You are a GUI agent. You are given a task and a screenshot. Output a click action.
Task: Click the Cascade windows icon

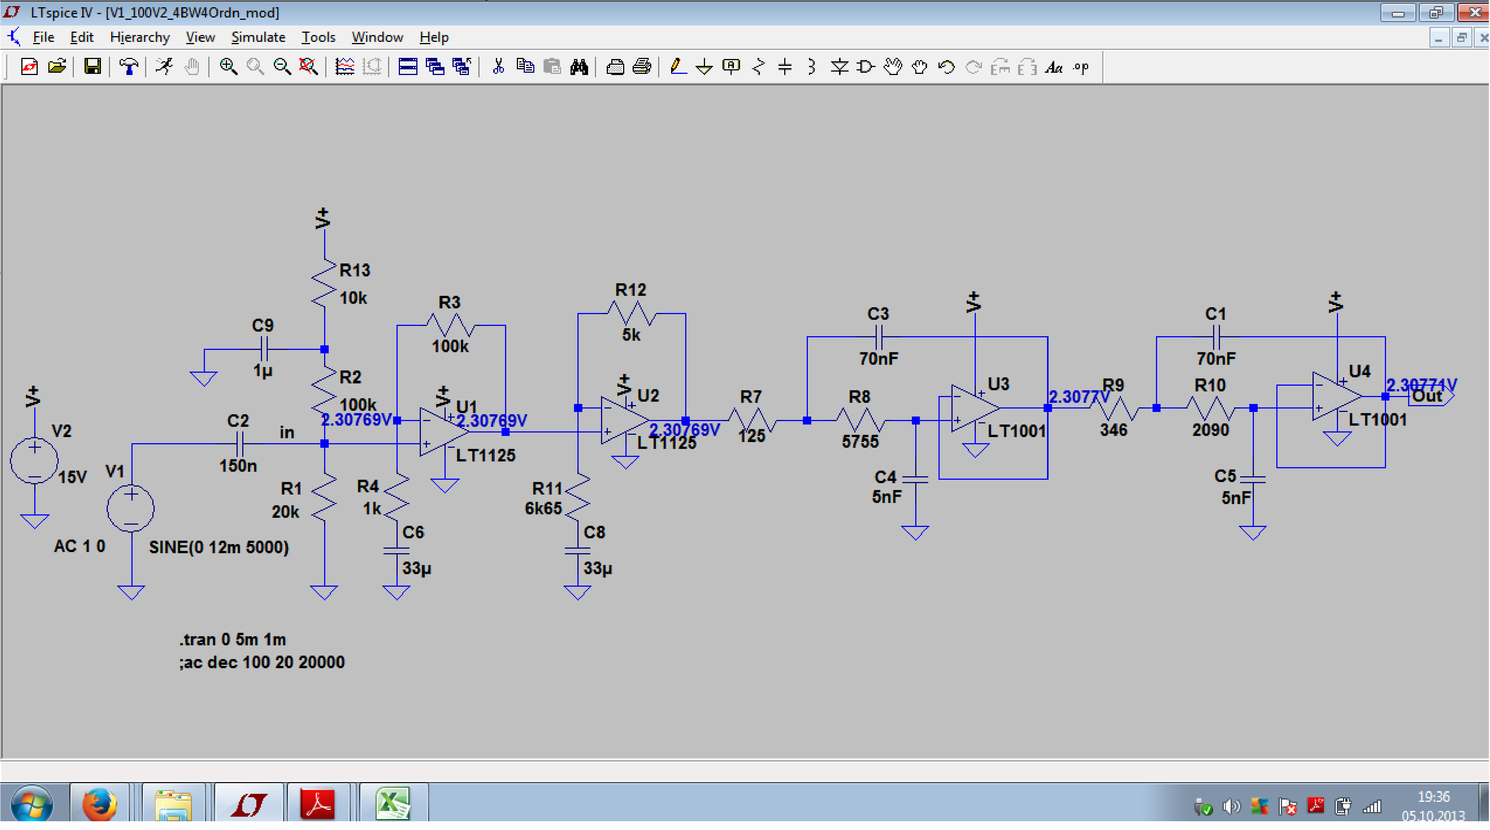434,67
